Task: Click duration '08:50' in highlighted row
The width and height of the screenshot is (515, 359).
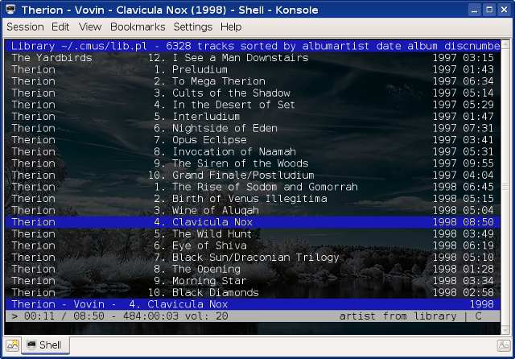Action: 478,222
